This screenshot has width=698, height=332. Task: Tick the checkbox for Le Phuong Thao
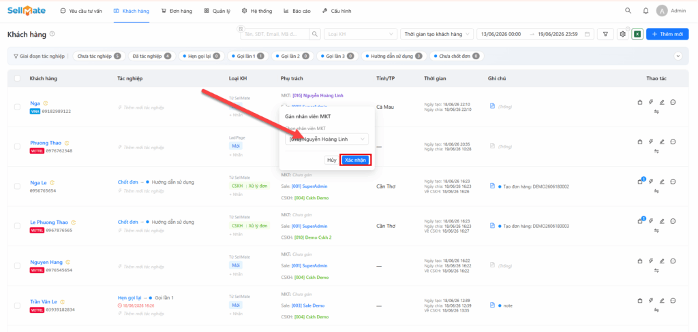[17, 226]
